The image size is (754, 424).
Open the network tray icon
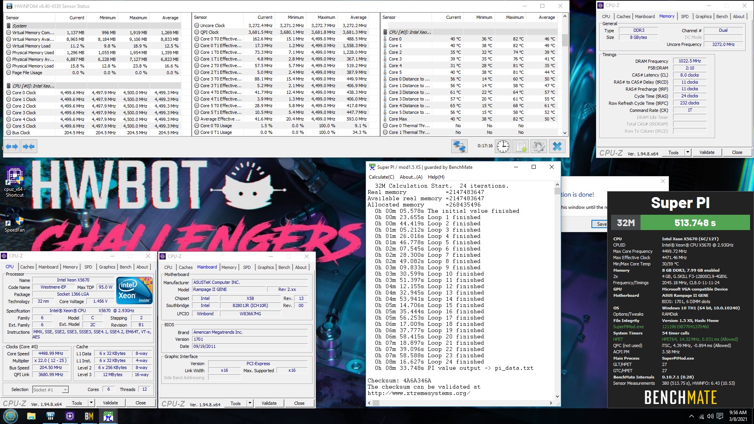[701, 416]
